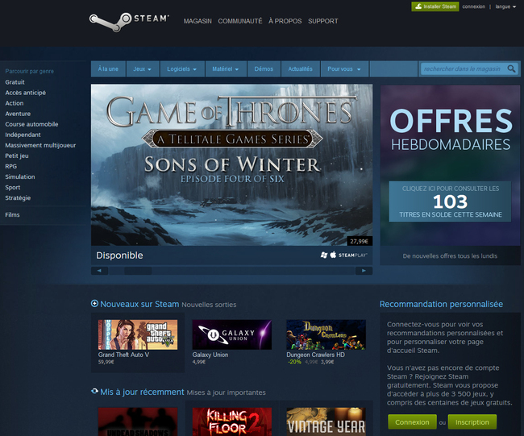Viewport: 524px width, 436px height.
Task: Click the Mis à jour récemment heading link
Action: (142, 392)
